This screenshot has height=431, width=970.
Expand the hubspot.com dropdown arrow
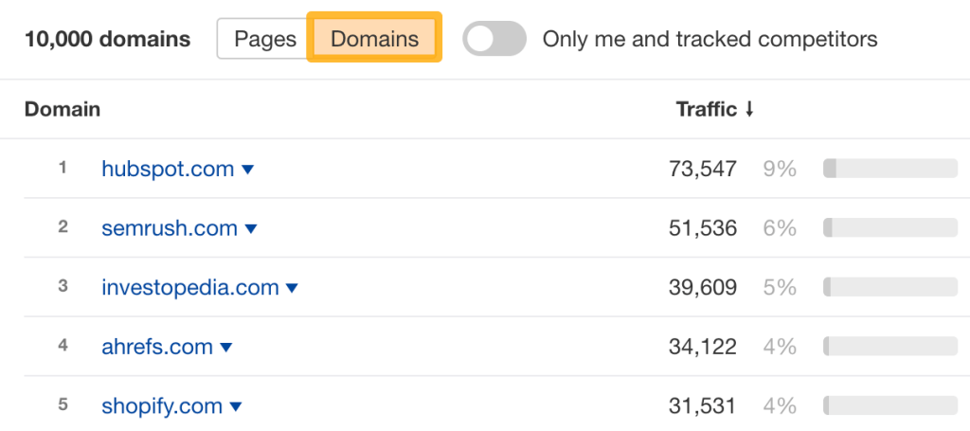(248, 170)
